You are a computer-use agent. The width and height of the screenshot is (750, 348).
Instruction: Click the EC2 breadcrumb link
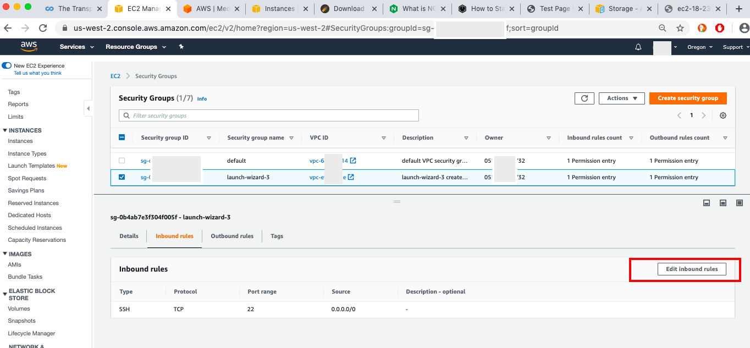click(115, 76)
